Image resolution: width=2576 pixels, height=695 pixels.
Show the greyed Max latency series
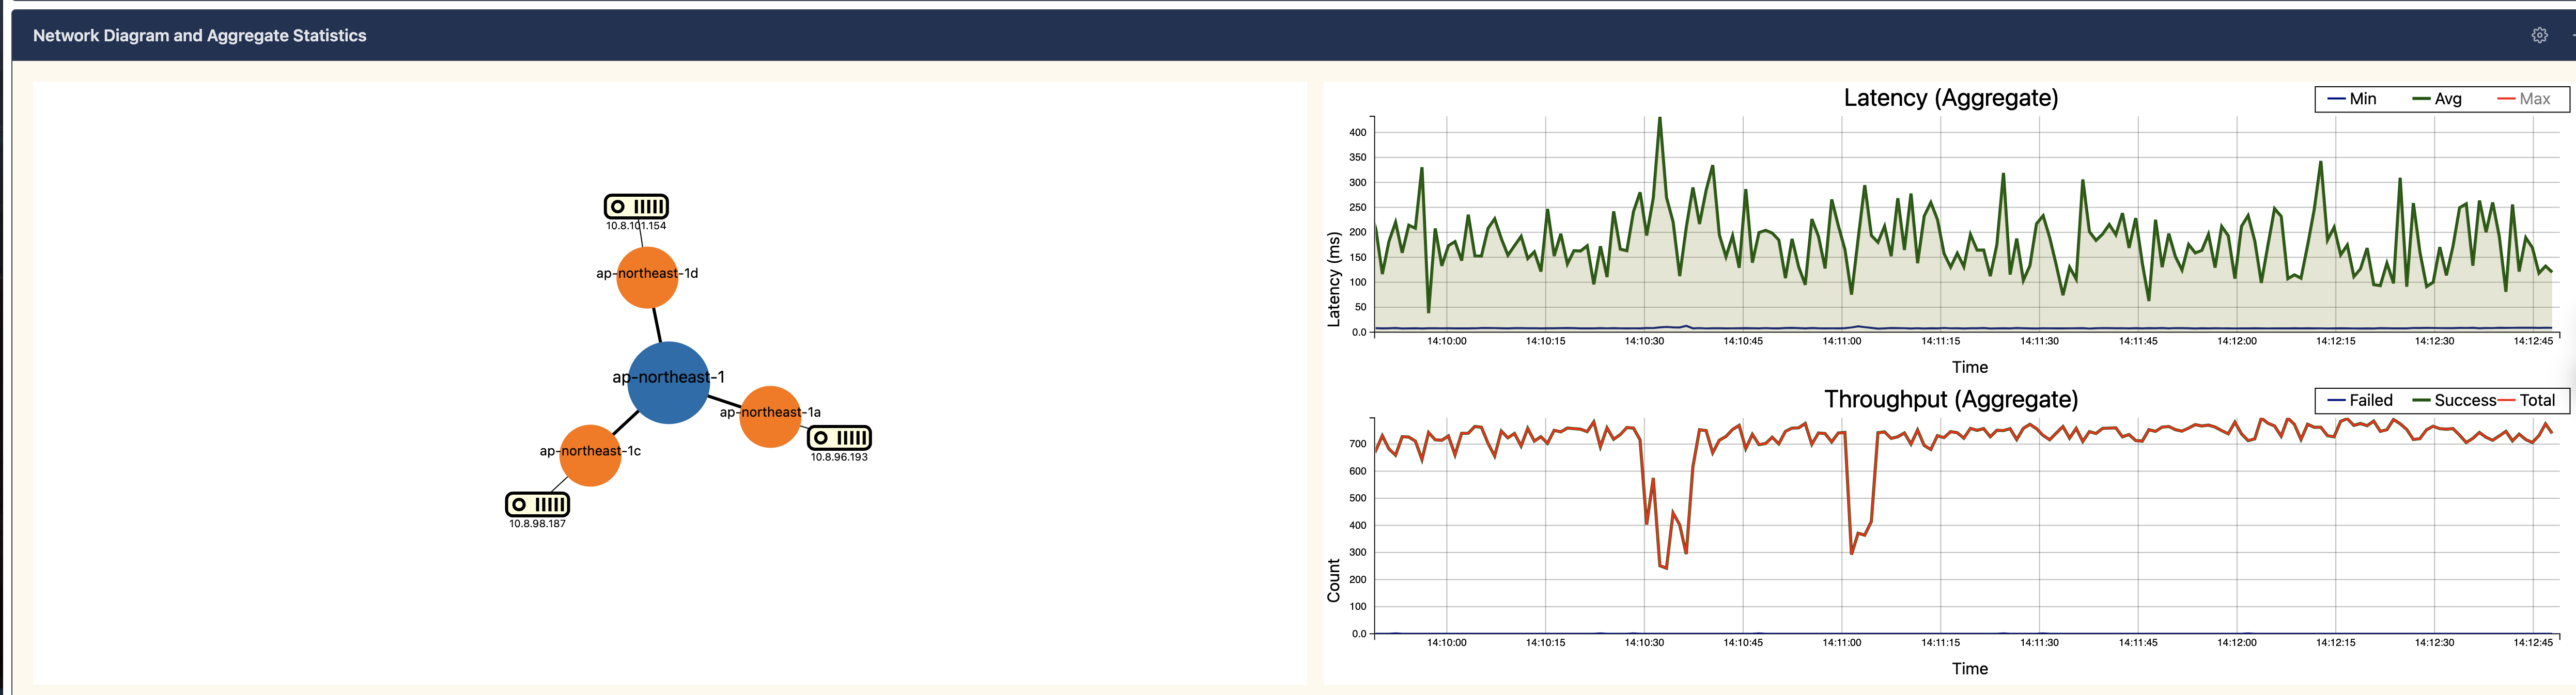click(2523, 99)
